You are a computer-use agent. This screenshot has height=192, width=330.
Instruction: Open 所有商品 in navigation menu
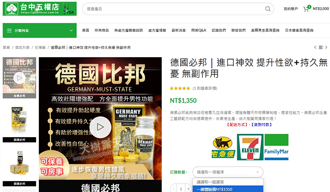101,30
